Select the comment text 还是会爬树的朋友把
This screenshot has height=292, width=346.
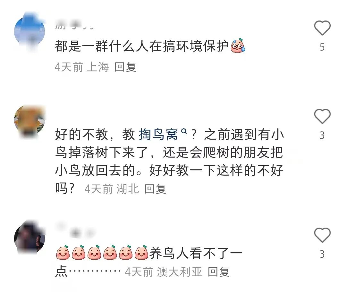223,152
